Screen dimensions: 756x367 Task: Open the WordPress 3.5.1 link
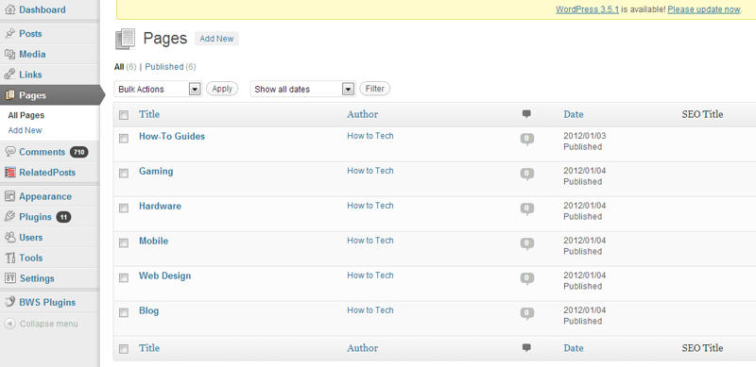pyautogui.click(x=587, y=9)
